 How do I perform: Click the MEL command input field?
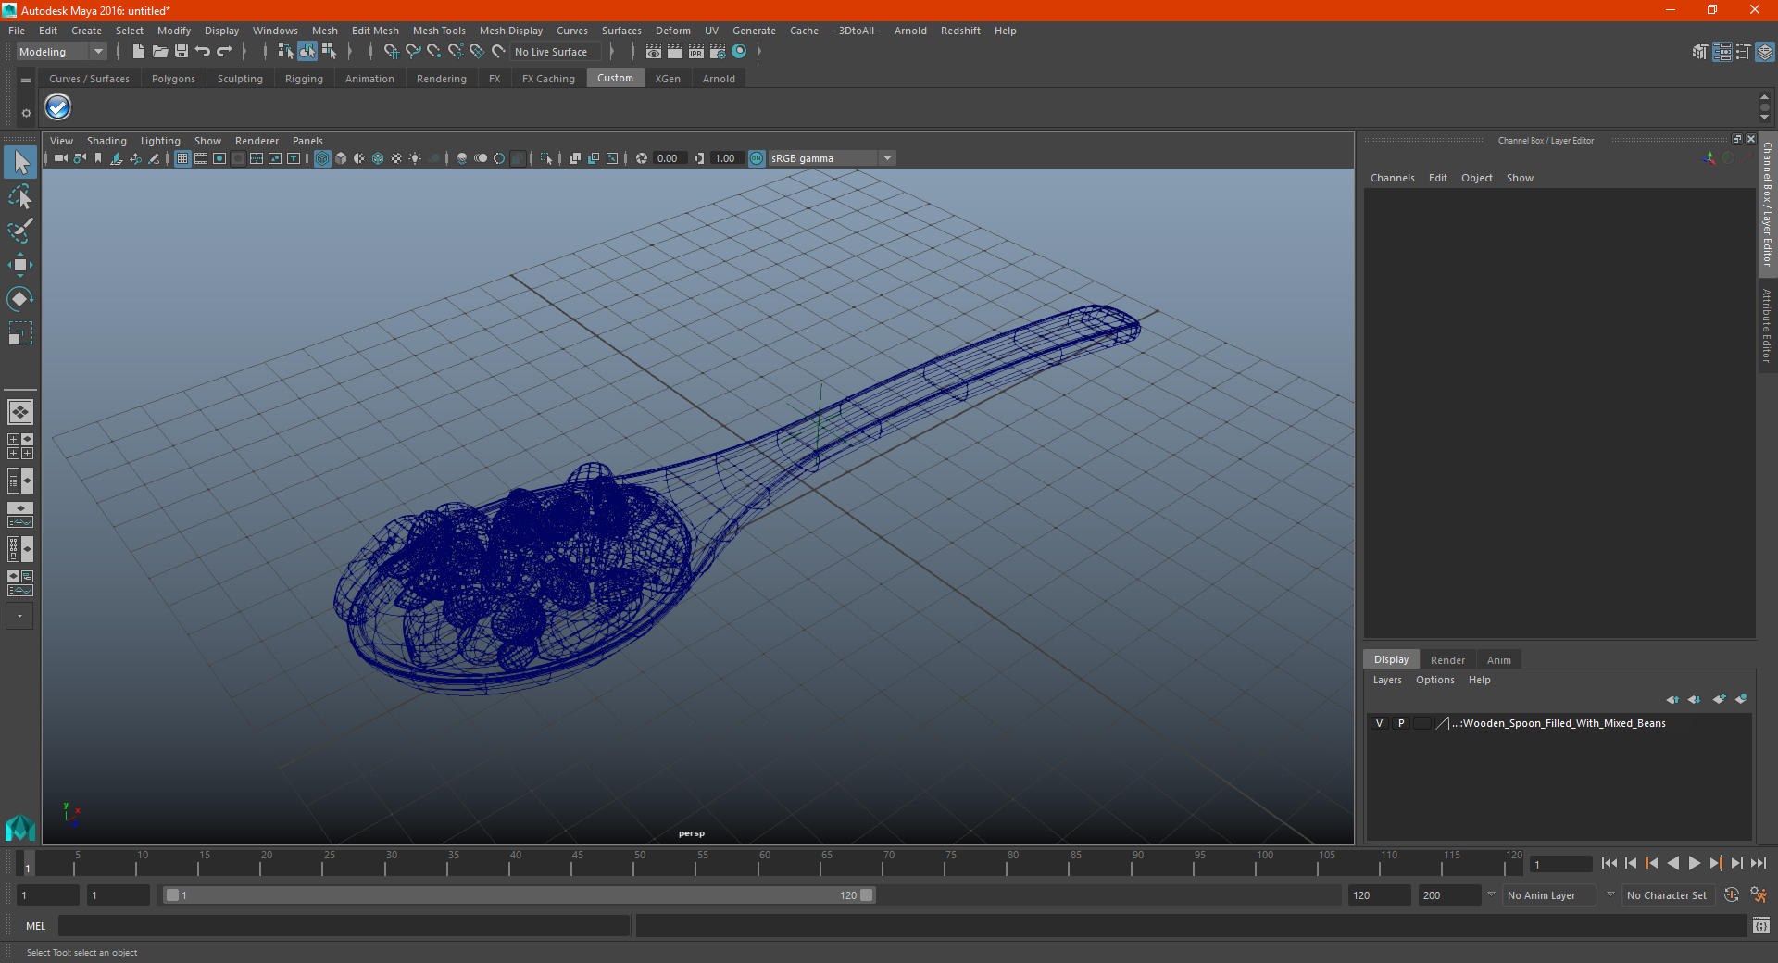pos(344,926)
